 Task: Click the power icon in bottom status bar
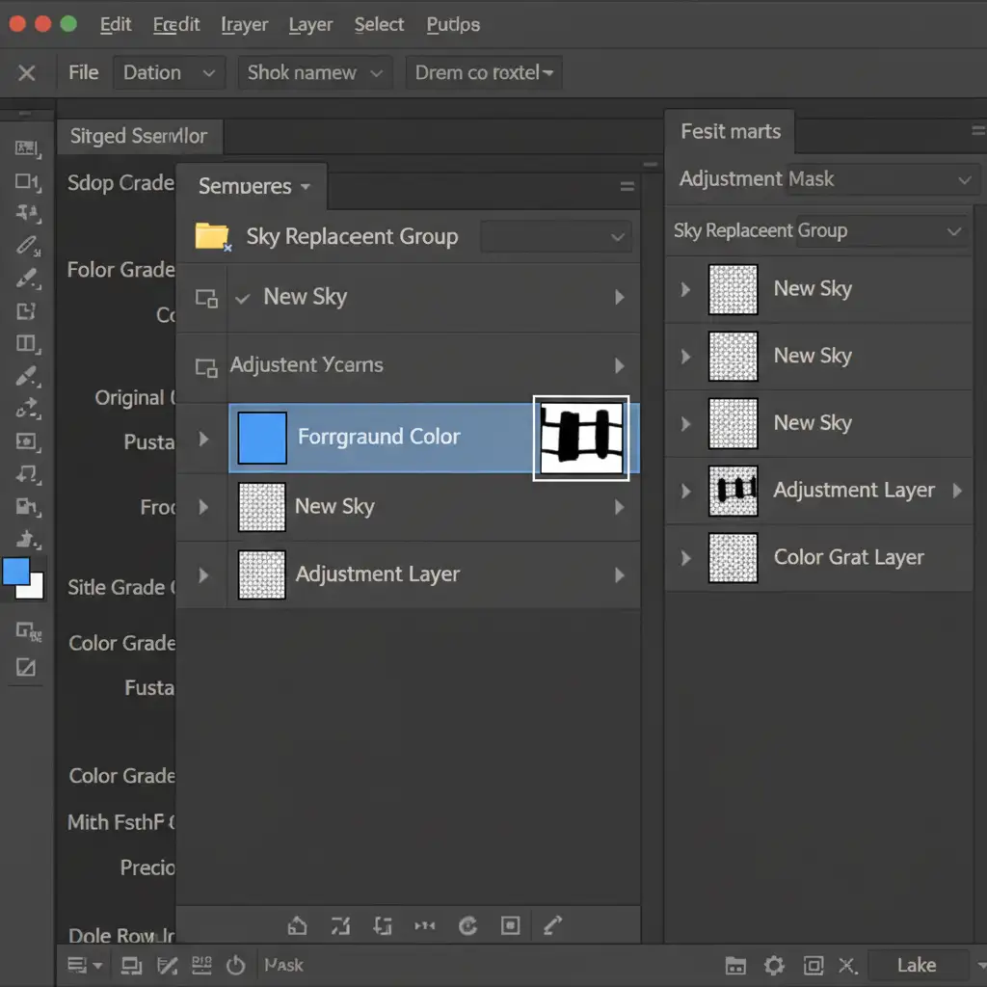235,965
